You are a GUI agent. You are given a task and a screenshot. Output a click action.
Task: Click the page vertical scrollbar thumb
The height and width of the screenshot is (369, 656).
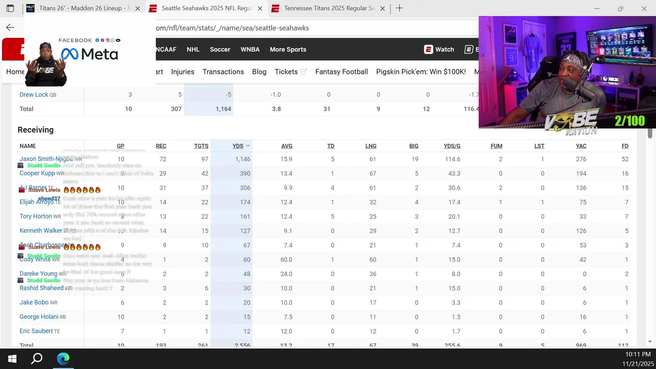click(x=650, y=132)
